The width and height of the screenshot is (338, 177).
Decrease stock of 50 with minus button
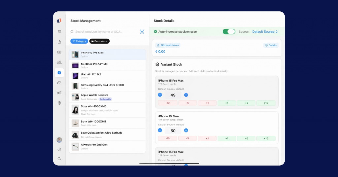(x=160, y=131)
